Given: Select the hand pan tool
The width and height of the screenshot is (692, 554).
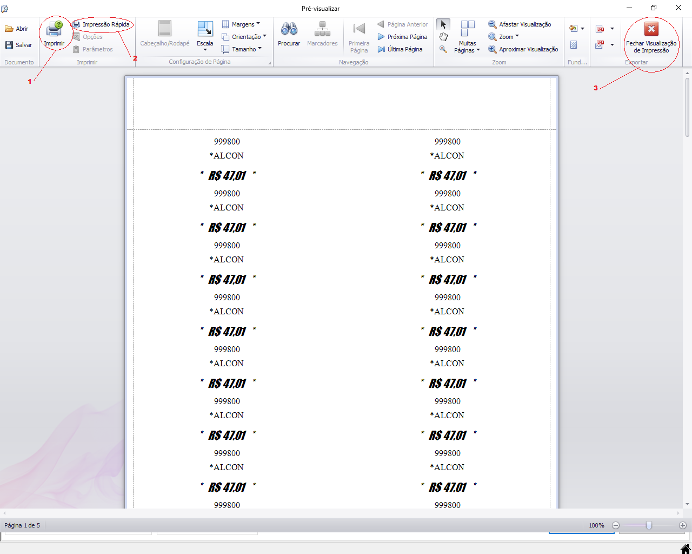Looking at the screenshot, I should tap(443, 37).
